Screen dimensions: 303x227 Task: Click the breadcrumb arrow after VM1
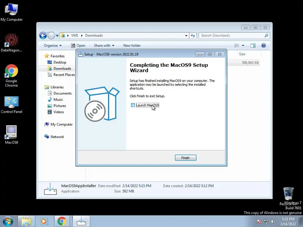pyautogui.click(x=82, y=35)
